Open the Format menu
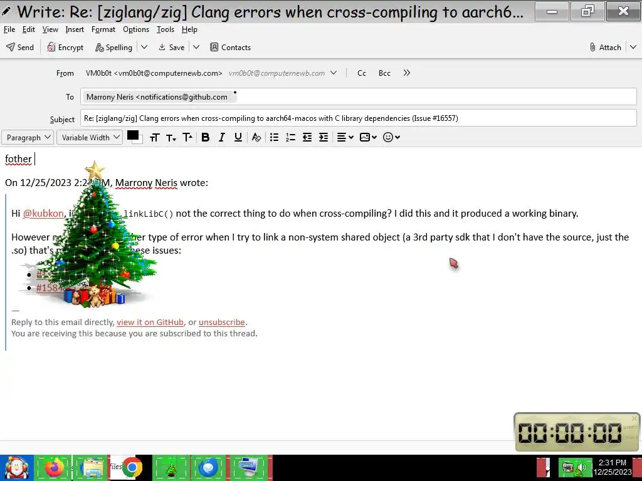This screenshot has height=481, width=642. (x=103, y=29)
